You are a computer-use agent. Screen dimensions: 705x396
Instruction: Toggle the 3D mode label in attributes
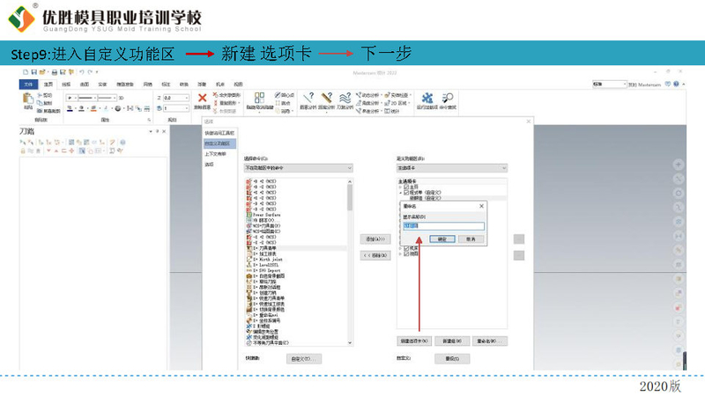tap(121, 98)
